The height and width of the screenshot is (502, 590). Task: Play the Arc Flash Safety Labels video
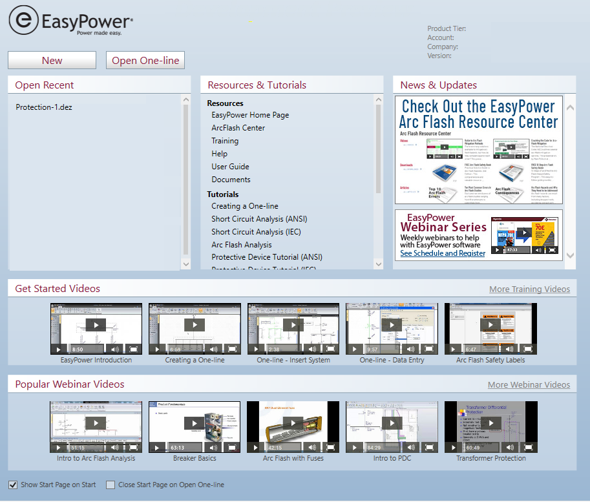pyautogui.click(x=490, y=325)
